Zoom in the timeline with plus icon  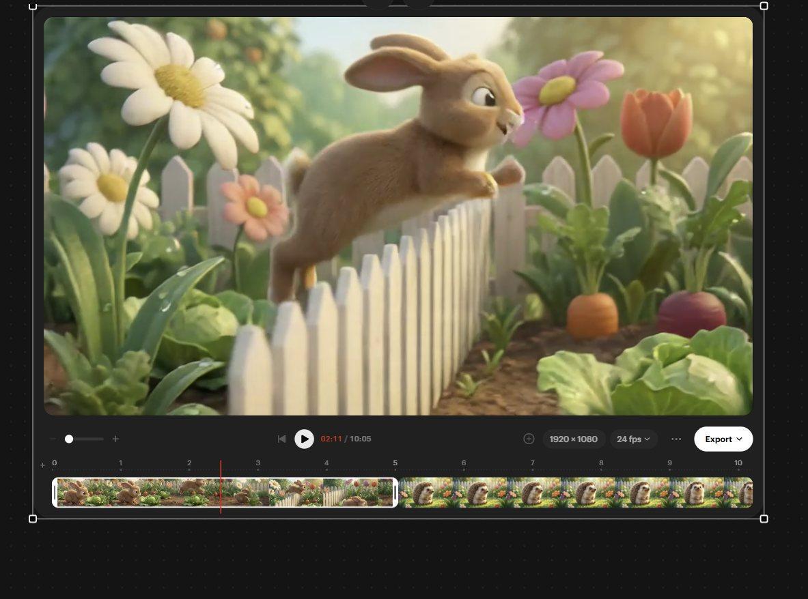(115, 439)
